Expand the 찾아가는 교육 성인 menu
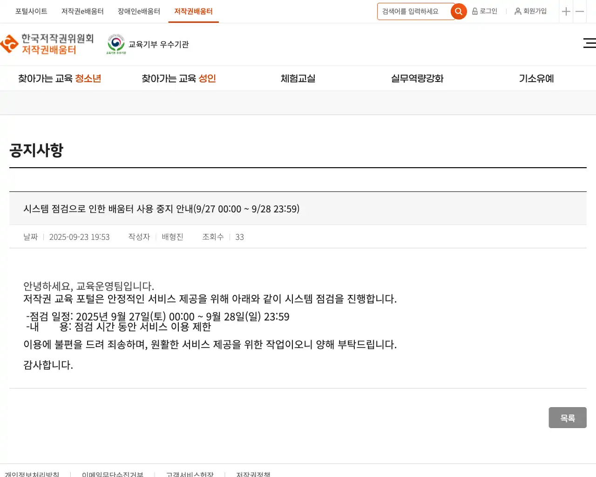 point(179,79)
